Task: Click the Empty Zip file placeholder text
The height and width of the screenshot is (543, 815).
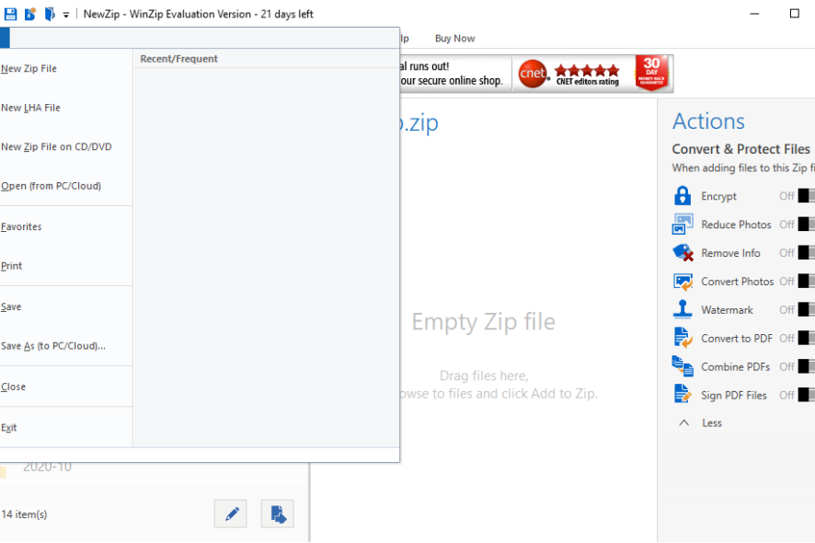Action: (x=483, y=321)
